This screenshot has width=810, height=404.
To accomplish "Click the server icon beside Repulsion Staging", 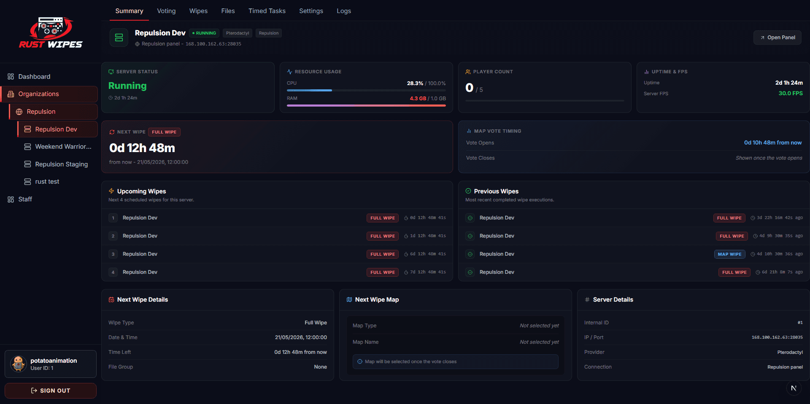I will tap(27, 164).
